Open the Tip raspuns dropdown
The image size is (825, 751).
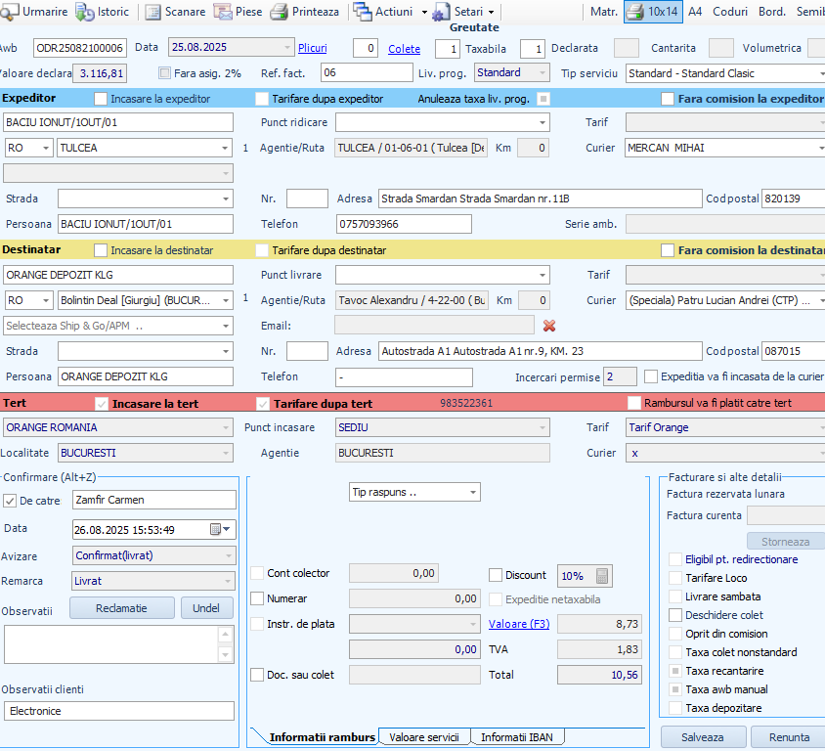tap(473, 492)
